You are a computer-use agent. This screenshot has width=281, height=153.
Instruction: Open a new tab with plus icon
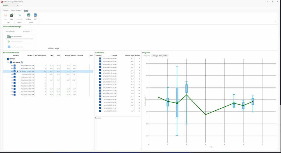[21, 5]
